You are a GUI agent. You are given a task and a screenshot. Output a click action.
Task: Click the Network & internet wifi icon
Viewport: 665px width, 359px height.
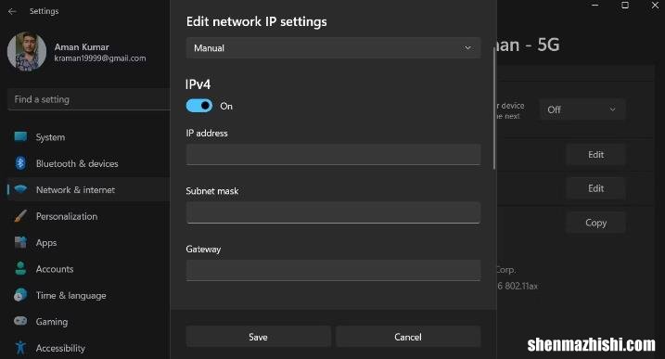coord(20,189)
